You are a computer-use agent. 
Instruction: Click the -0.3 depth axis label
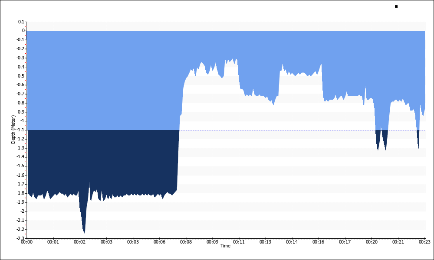pyautogui.click(x=20, y=58)
